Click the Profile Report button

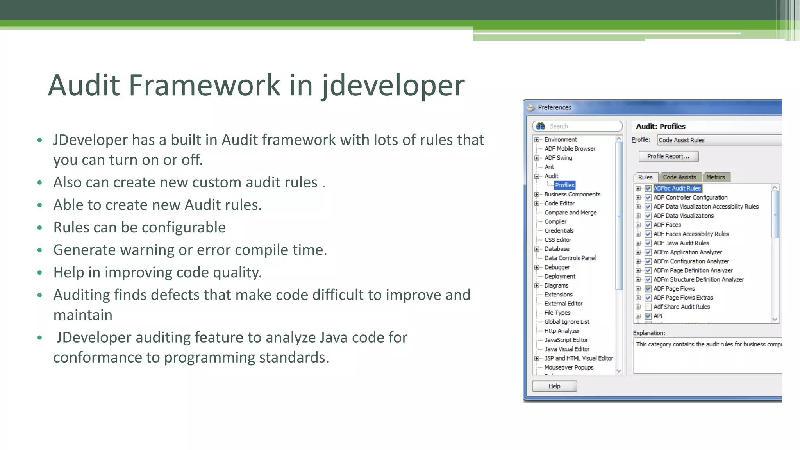pos(668,156)
